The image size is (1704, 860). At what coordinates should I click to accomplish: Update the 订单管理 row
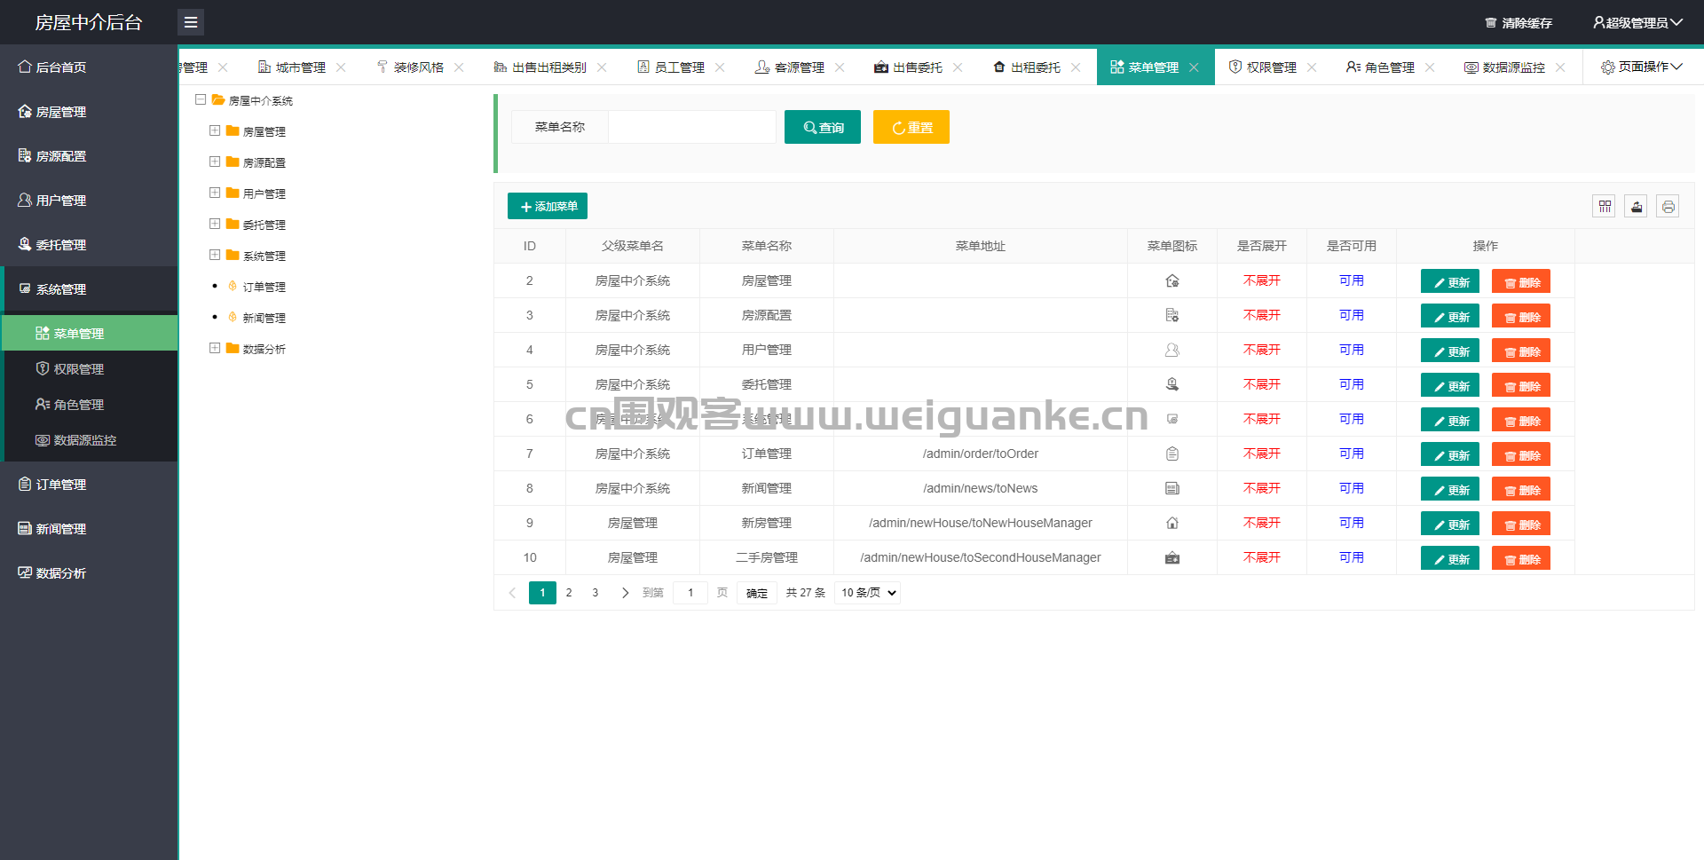click(1450, 454)
